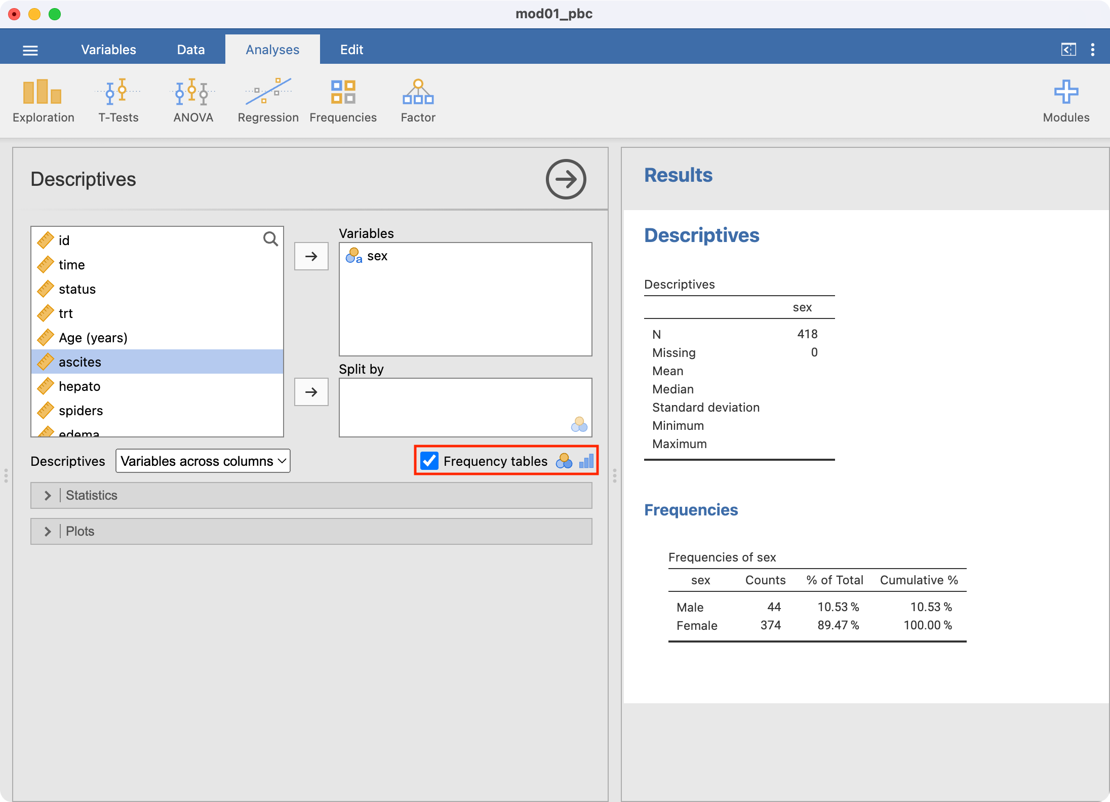This screenshot has height=802, width=1110.
Task: Open the Modules plus menu
Action: (x=1065, y=101)
